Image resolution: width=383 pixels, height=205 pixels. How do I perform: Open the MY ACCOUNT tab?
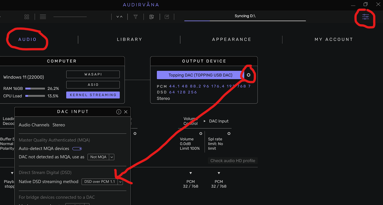point(334,39)
